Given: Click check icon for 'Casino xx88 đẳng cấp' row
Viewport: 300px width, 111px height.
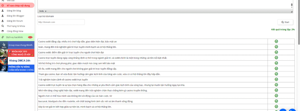Looking at the screenshot, I should pos(276,41).
